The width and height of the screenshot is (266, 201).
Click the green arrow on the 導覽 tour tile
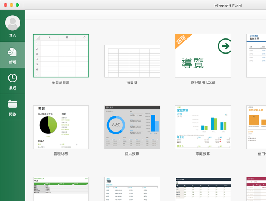(224, 46)
